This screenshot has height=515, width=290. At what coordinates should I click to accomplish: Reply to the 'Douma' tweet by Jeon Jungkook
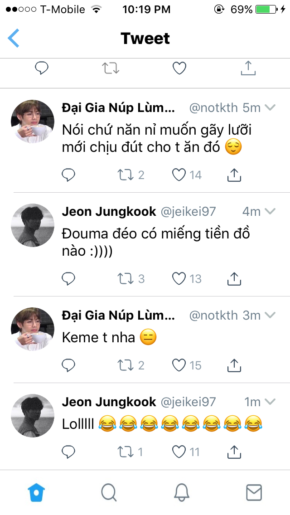tap(68, 278)
